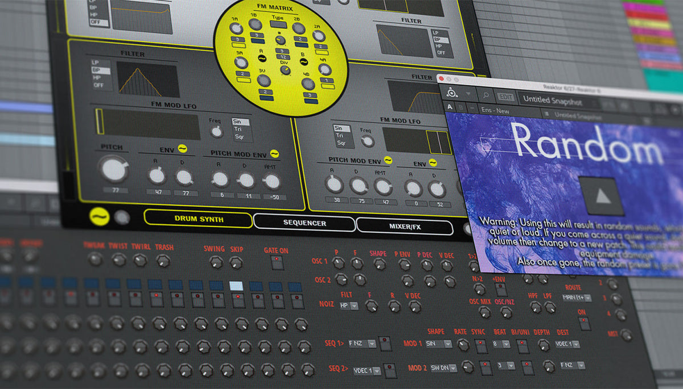Toggle the SEQ 1 enable switch
The width and height of the screenshot is (683, 389).
click(386, 344)
